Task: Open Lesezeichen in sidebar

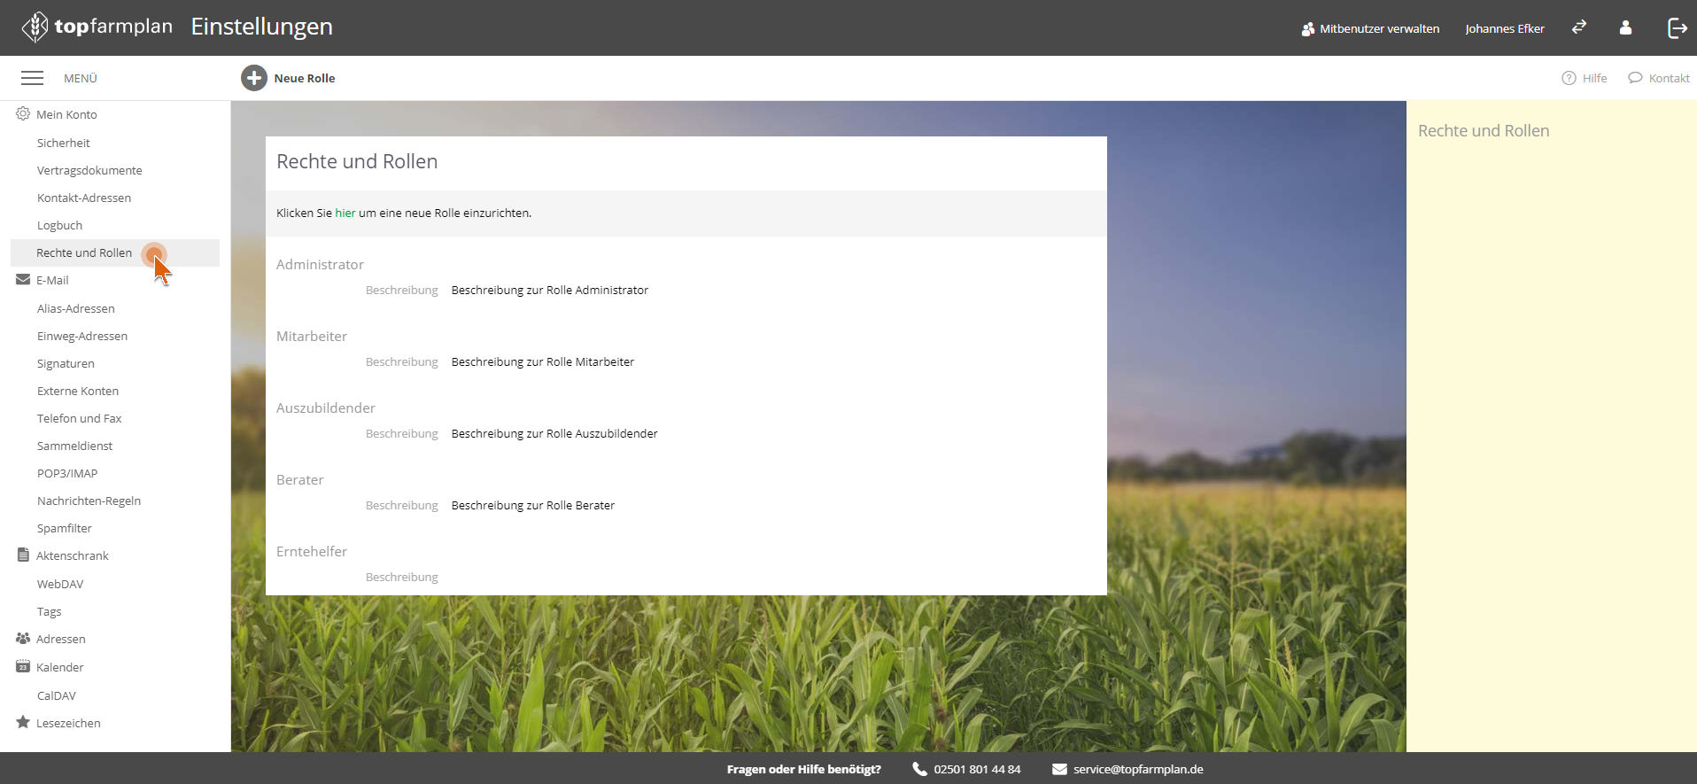Action: coord(68,723)
